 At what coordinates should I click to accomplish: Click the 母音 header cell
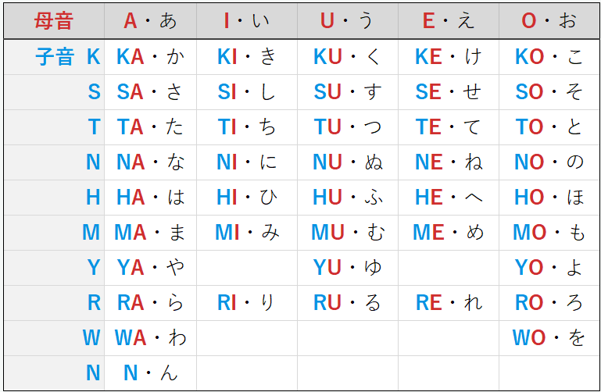point(54,20)
